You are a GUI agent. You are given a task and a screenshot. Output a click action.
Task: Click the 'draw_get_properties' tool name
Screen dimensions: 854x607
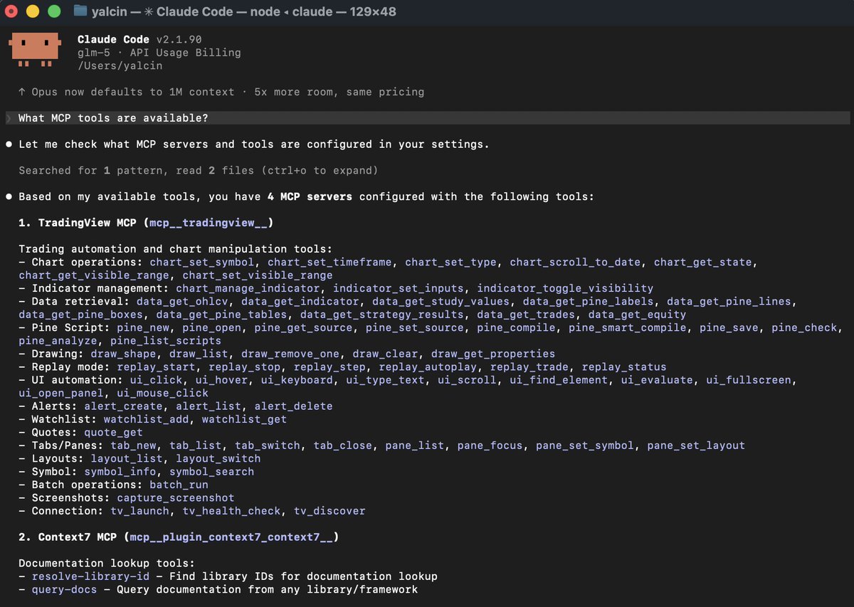[x=493, y=354]
